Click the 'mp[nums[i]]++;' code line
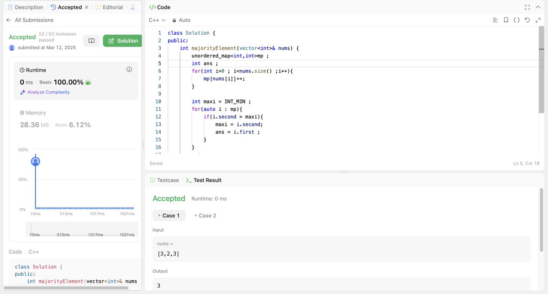The width and height of the screenshot is (548, 294). (224, 78)
